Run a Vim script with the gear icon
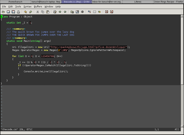 [82, 12]
